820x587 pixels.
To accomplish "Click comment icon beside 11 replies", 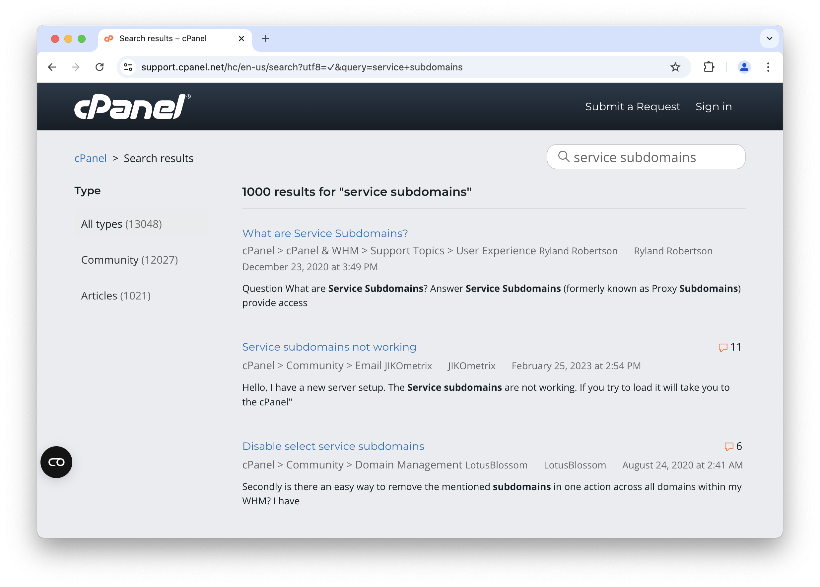I will (x=722, y=347).
